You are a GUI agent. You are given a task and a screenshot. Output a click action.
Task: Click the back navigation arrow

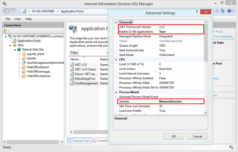tap(6, 12)
